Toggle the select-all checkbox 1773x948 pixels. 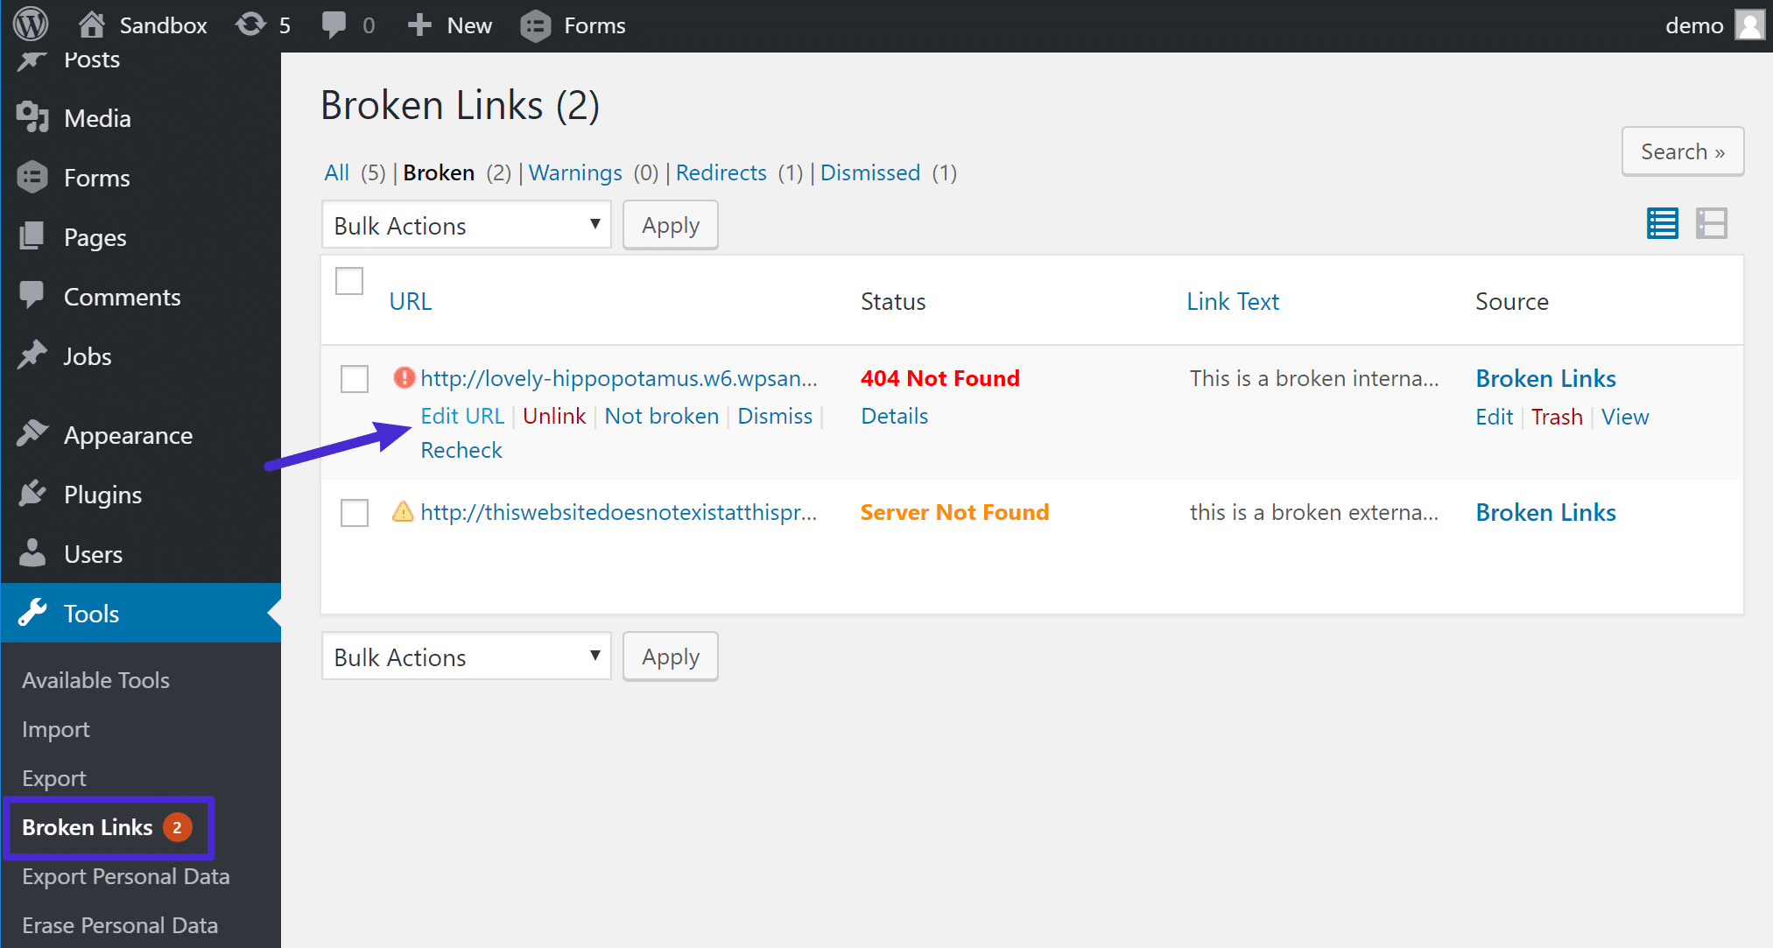pos(349,280)
